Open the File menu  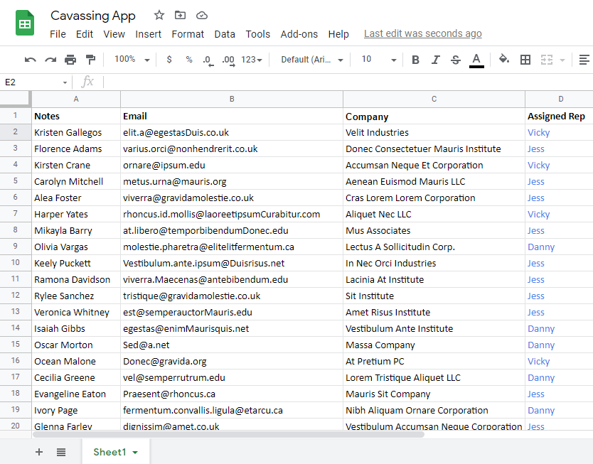coord(58,34)
